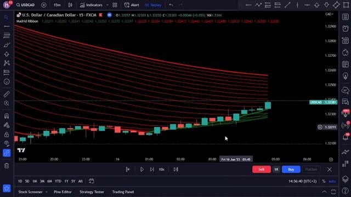Select the All date range
351x197 pixels.
click(81, 181)
